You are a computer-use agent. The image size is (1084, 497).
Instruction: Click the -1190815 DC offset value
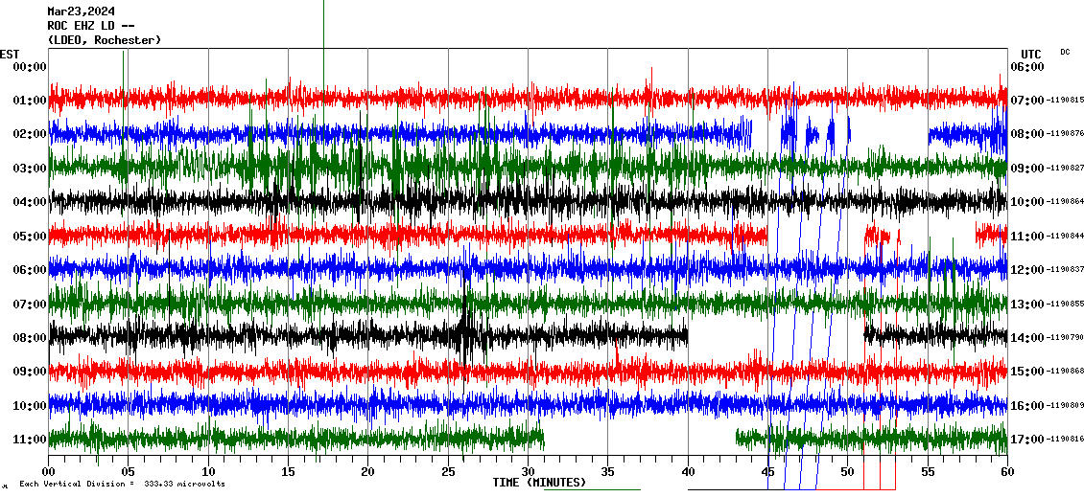pyautogui.click(x=1066, y=101)
